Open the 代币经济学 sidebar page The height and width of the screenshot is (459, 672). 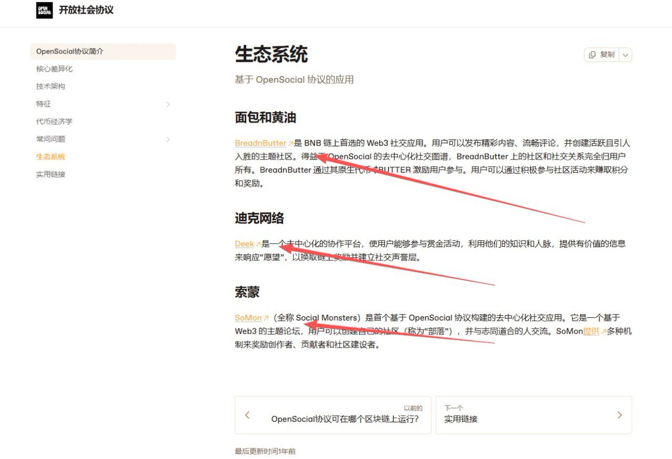54,121
